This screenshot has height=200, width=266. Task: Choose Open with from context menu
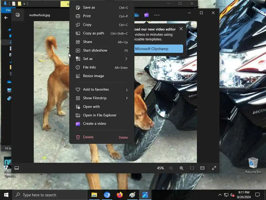[102, 107]
